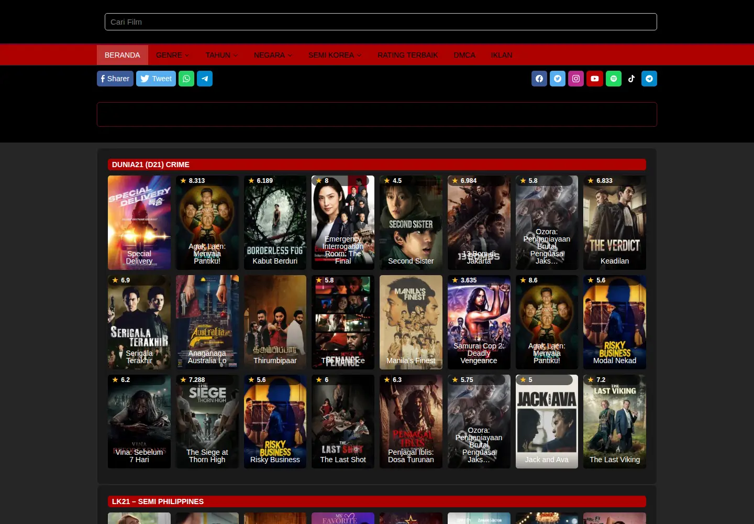Go to the BERANDA home tab

coord(123,55)
